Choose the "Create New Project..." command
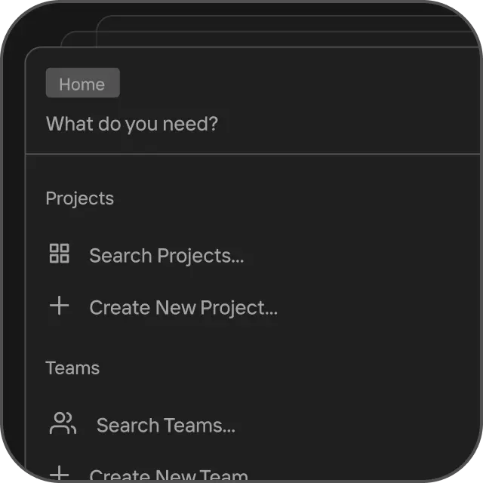The width and height of the screenshot is (483, 483). (x=183, y=308)
